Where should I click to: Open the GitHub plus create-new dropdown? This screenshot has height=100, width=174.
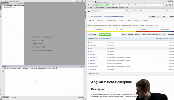171,11
